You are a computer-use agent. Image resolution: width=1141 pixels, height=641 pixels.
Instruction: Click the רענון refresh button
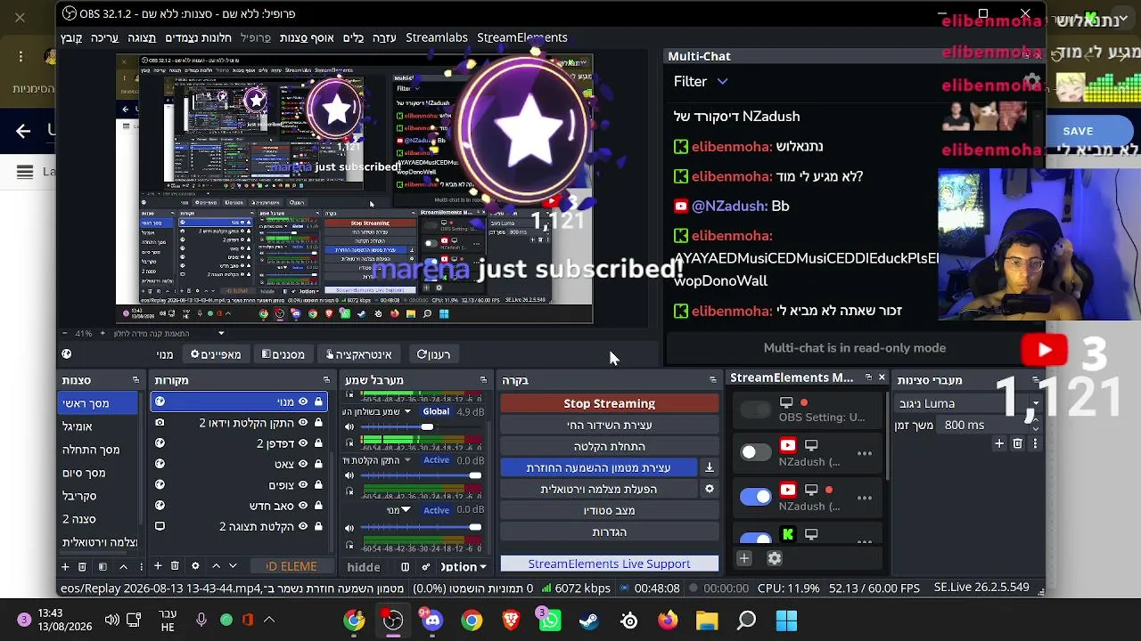434,354
